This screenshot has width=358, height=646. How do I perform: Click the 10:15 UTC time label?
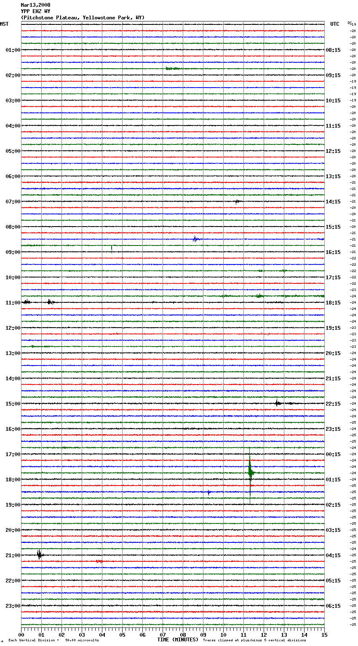click(x=333, y=101)
